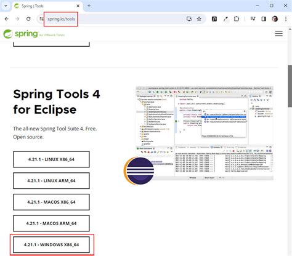Click the black italic extension icon
292x256 pixels.
pos(214,19)
